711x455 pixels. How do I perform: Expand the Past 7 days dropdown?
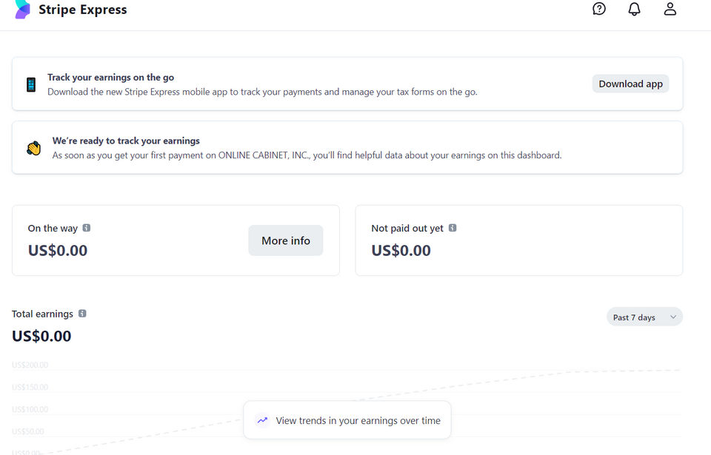tap(635, 317)
